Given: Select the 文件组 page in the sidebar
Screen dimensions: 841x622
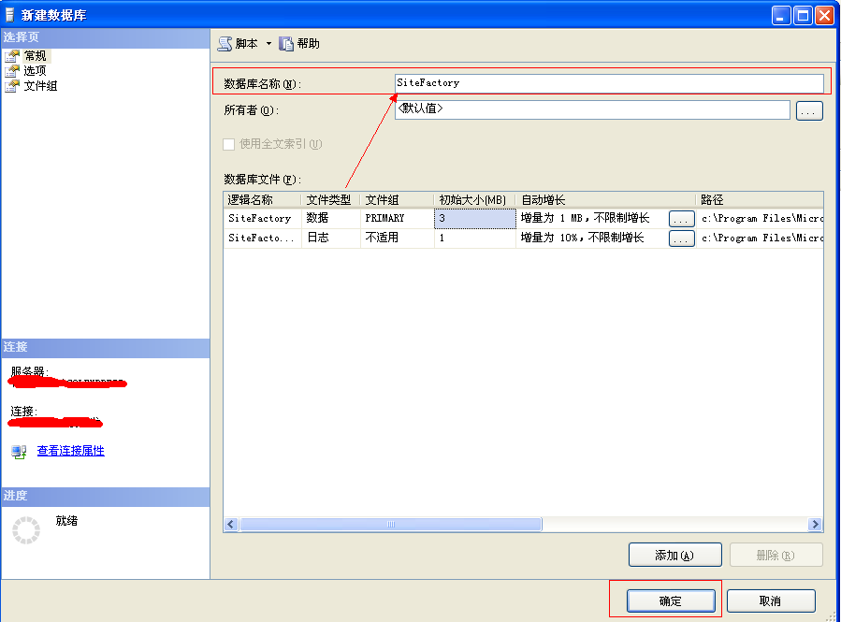Looking at the screenshot, I should (40, 86).
